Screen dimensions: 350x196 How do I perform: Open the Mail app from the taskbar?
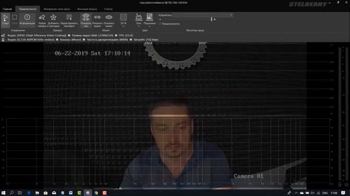[x=54, y=193]
